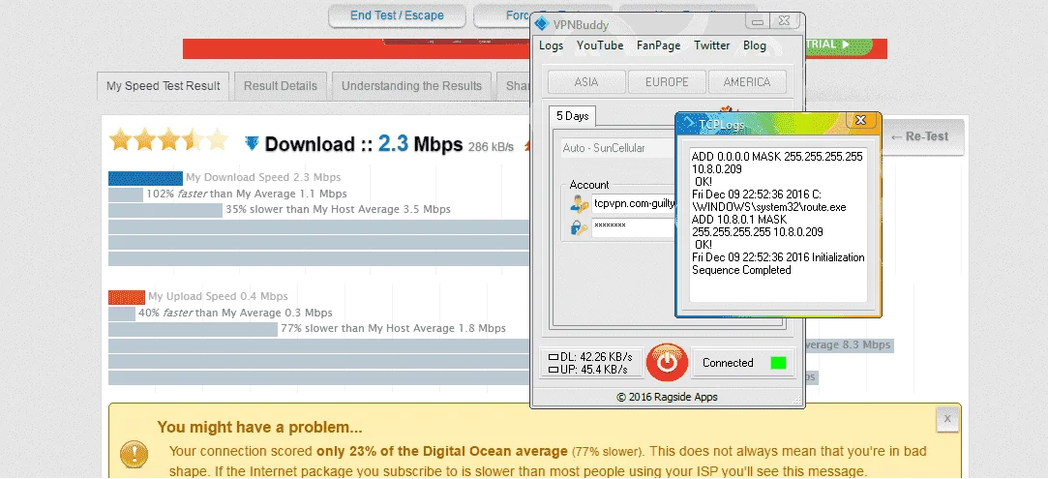The height and width of the screenshot is (479, 1048).
Task: Click the green connection status indicator
Action: pos(778,363)
